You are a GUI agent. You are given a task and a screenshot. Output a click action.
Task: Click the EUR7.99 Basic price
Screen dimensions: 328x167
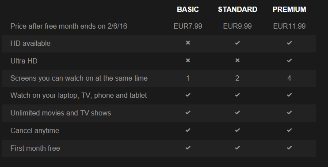pyautogui.click(x=188, y=26)
